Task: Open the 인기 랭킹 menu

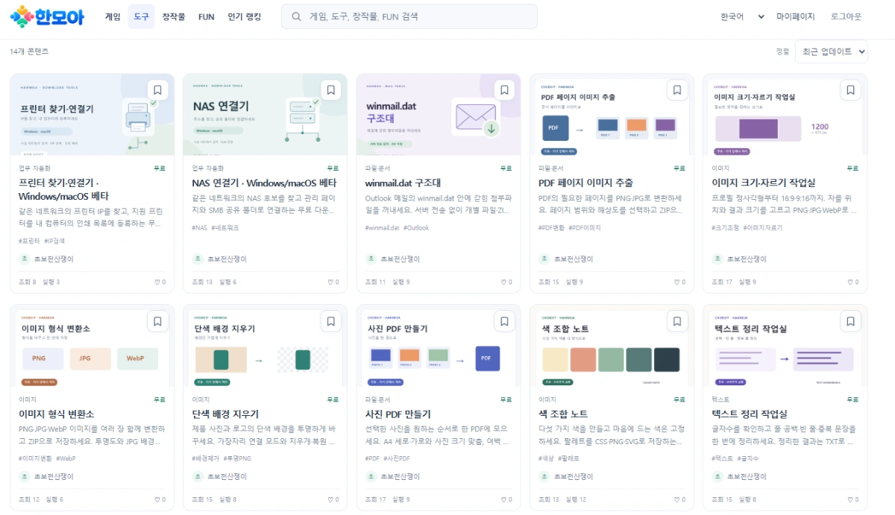Action: (245, 16)
